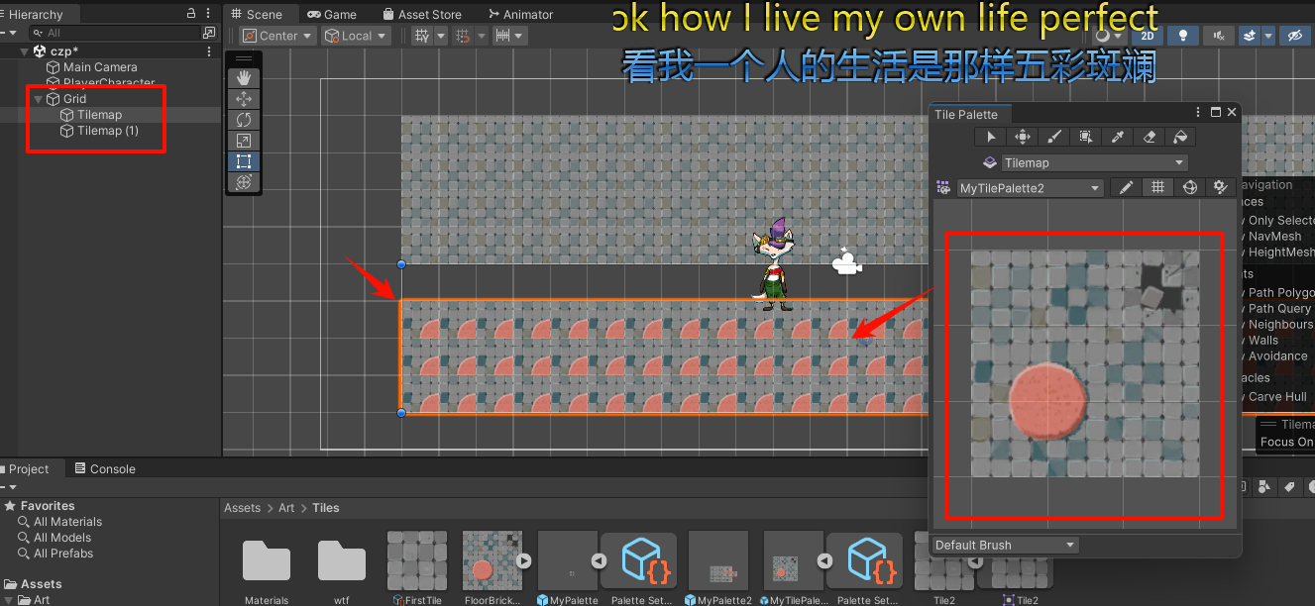Toggle scene effects button
Viewport: 1315px width, 606px height.
click(x=1250, y=36)
